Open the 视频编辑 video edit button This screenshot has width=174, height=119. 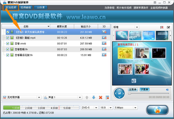tap(26, 7)
